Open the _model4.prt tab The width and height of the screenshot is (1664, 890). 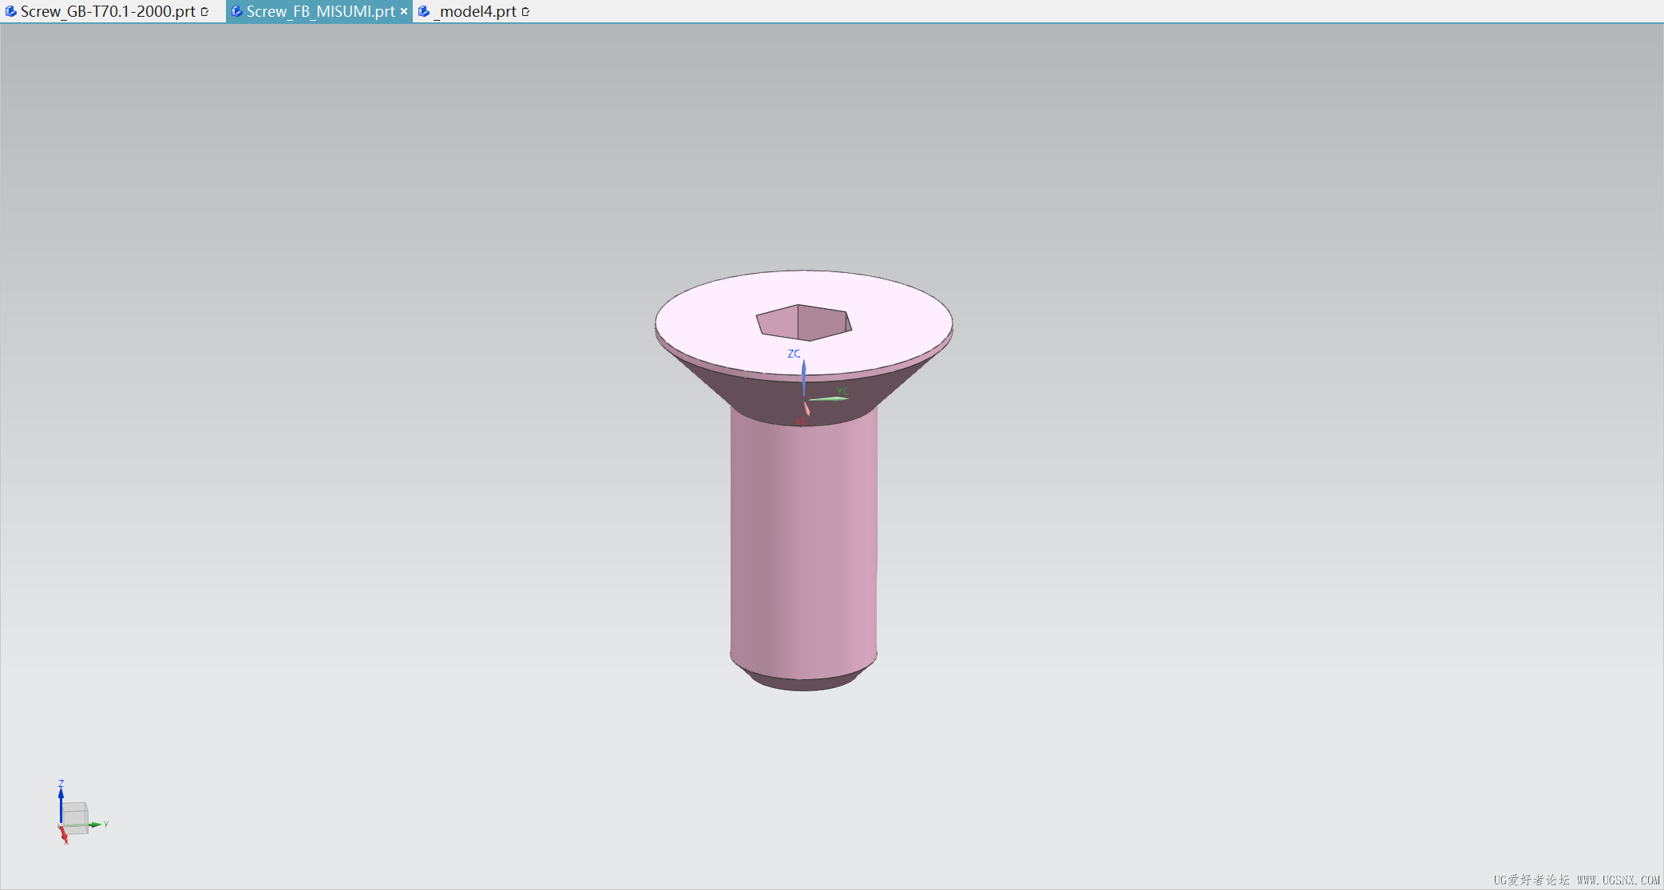coord(477,11)
